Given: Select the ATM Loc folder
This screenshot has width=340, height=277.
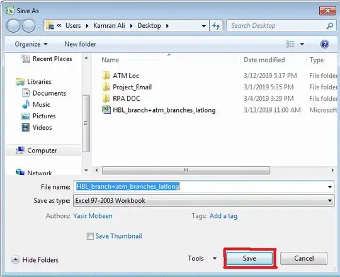Looking at the screenshot, I should point(126,76).
